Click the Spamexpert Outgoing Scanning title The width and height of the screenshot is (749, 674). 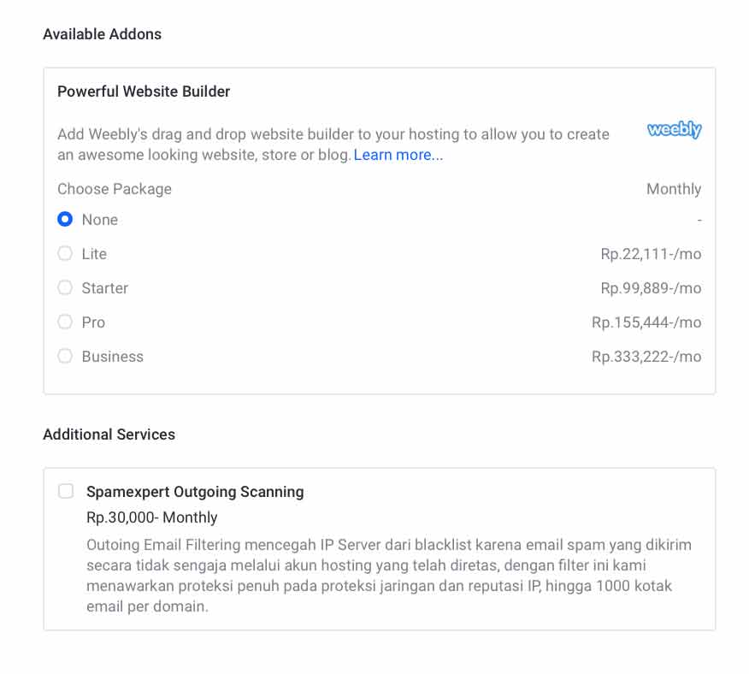pyautogui.click(x=195, y=492)
